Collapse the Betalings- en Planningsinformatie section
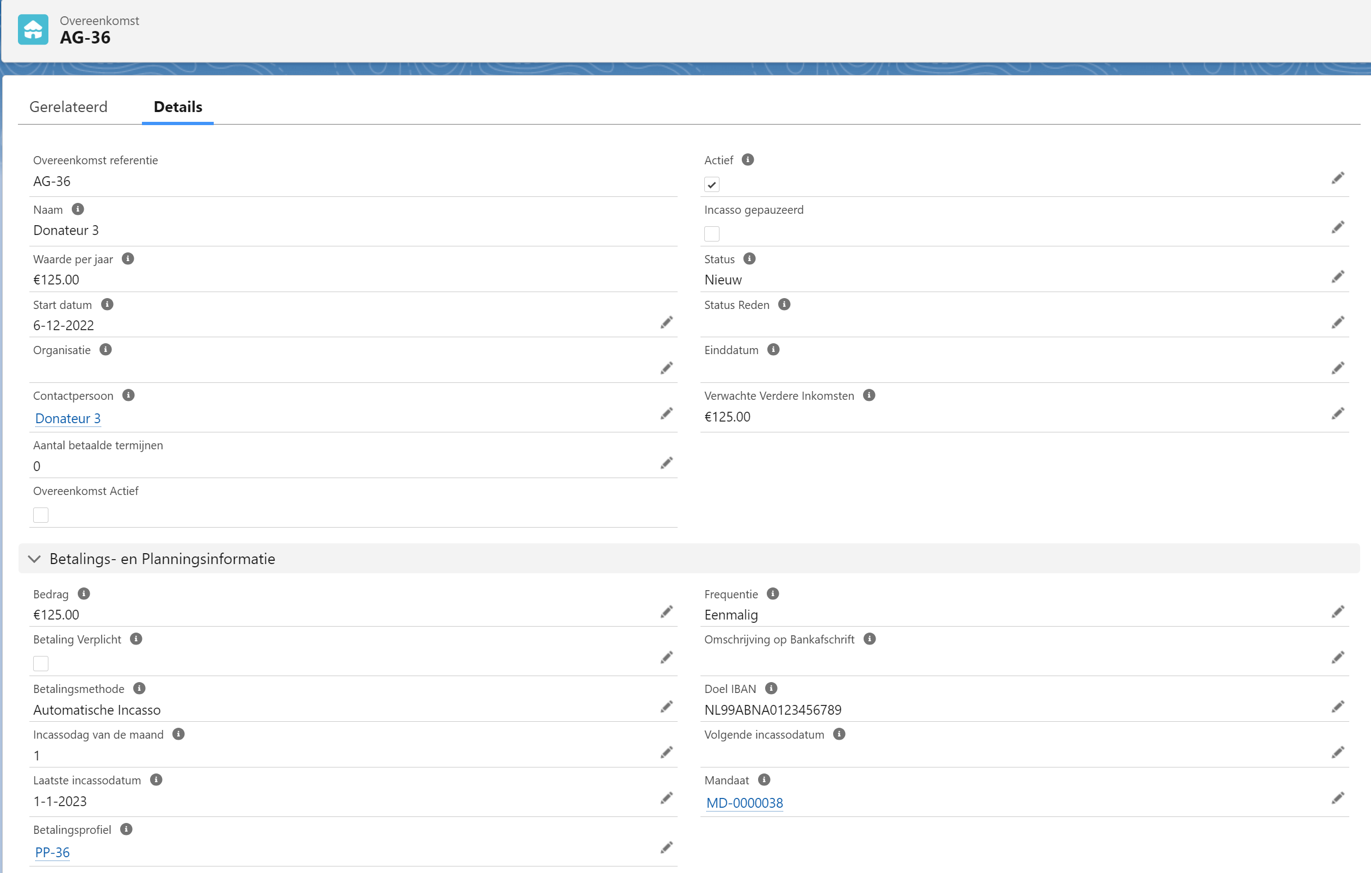This screenshot has width=1371, height=873. coord(35,559)
